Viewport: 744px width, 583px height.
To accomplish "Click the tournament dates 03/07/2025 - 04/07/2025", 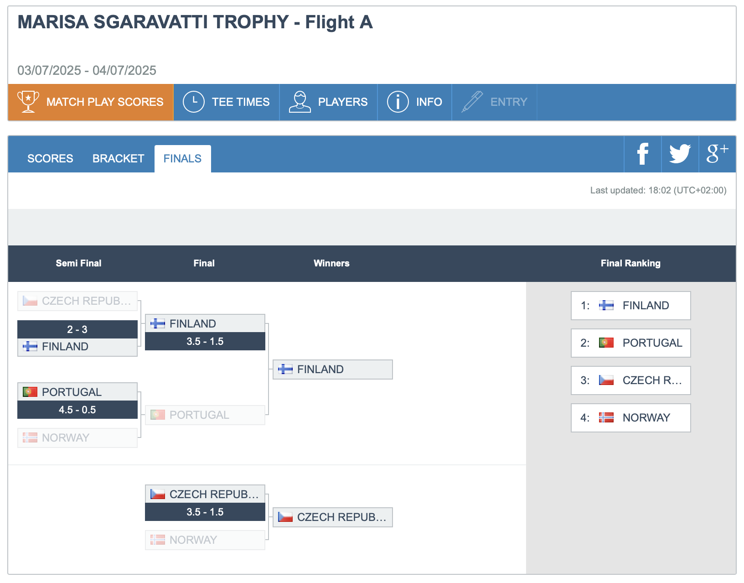I will pyautogui.click(x=87, y=70).
